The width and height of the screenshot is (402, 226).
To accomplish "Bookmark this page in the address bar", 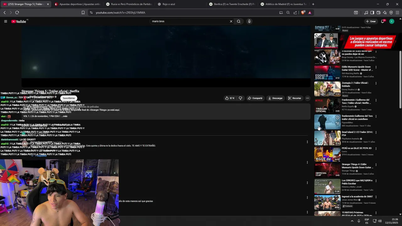I will coord(83,13).
